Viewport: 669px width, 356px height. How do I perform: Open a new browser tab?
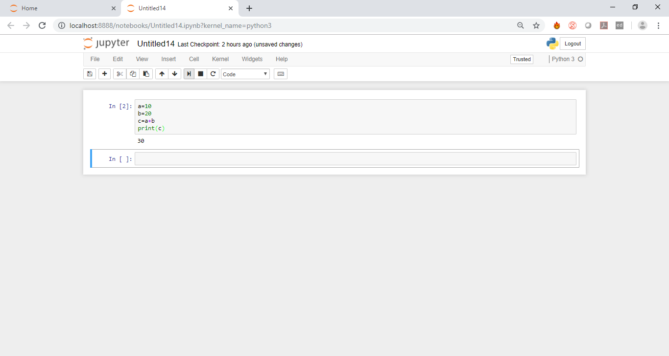tap(249, 8)
